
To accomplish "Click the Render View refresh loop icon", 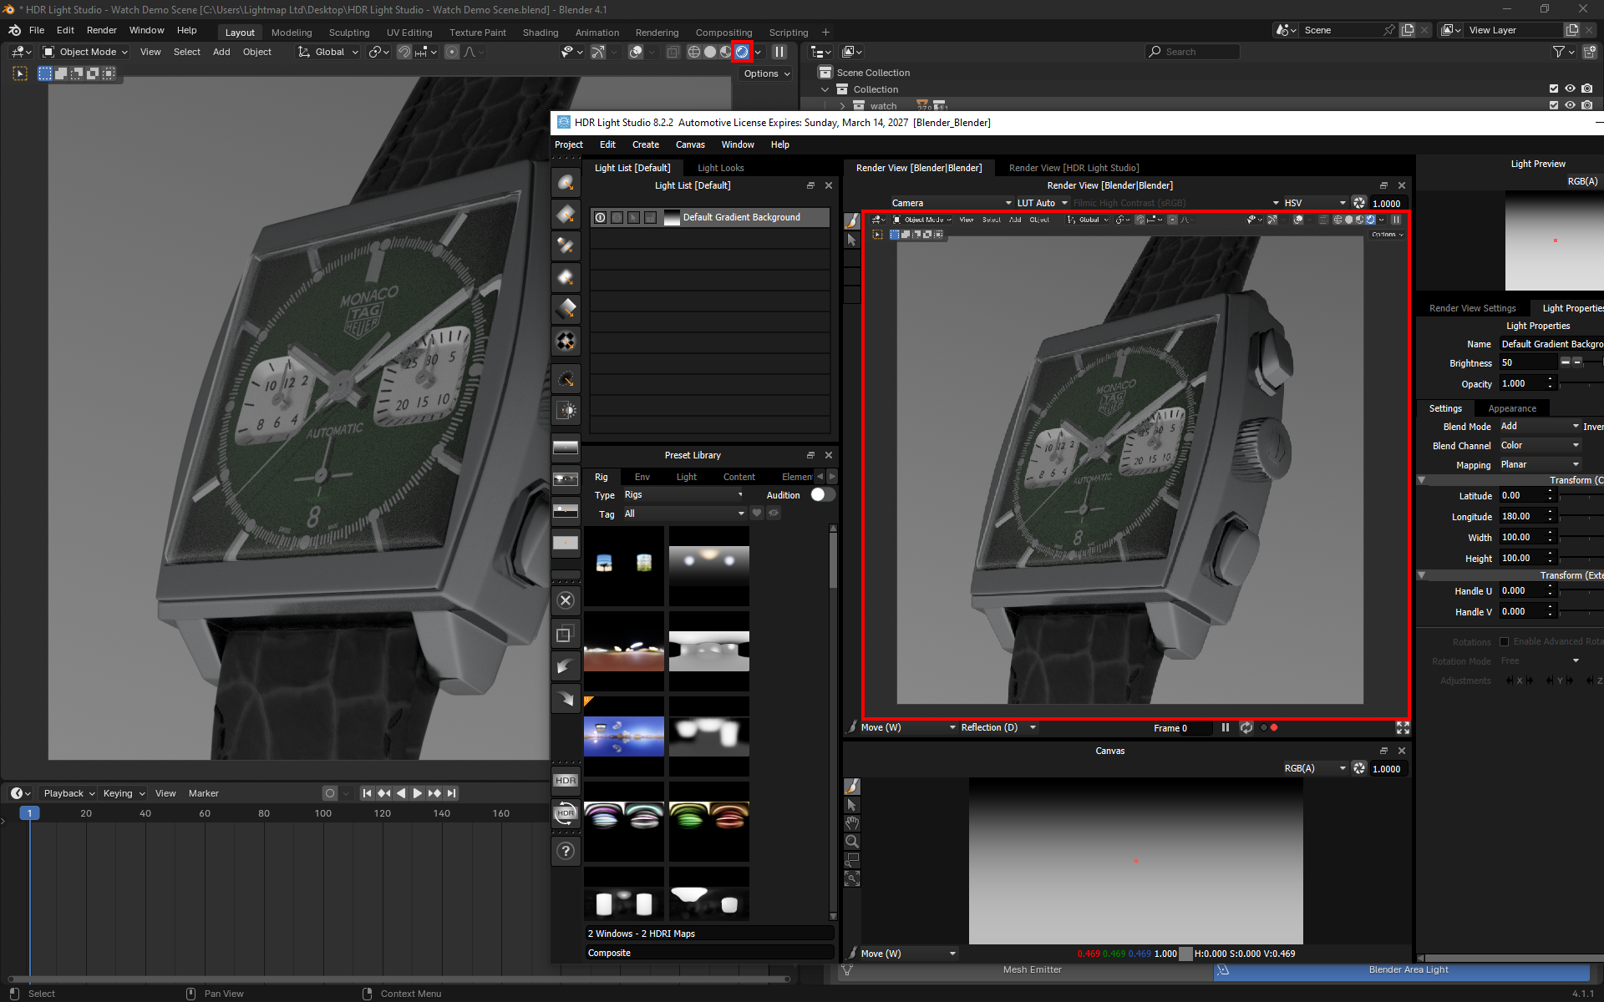I will coord(1246,727).
